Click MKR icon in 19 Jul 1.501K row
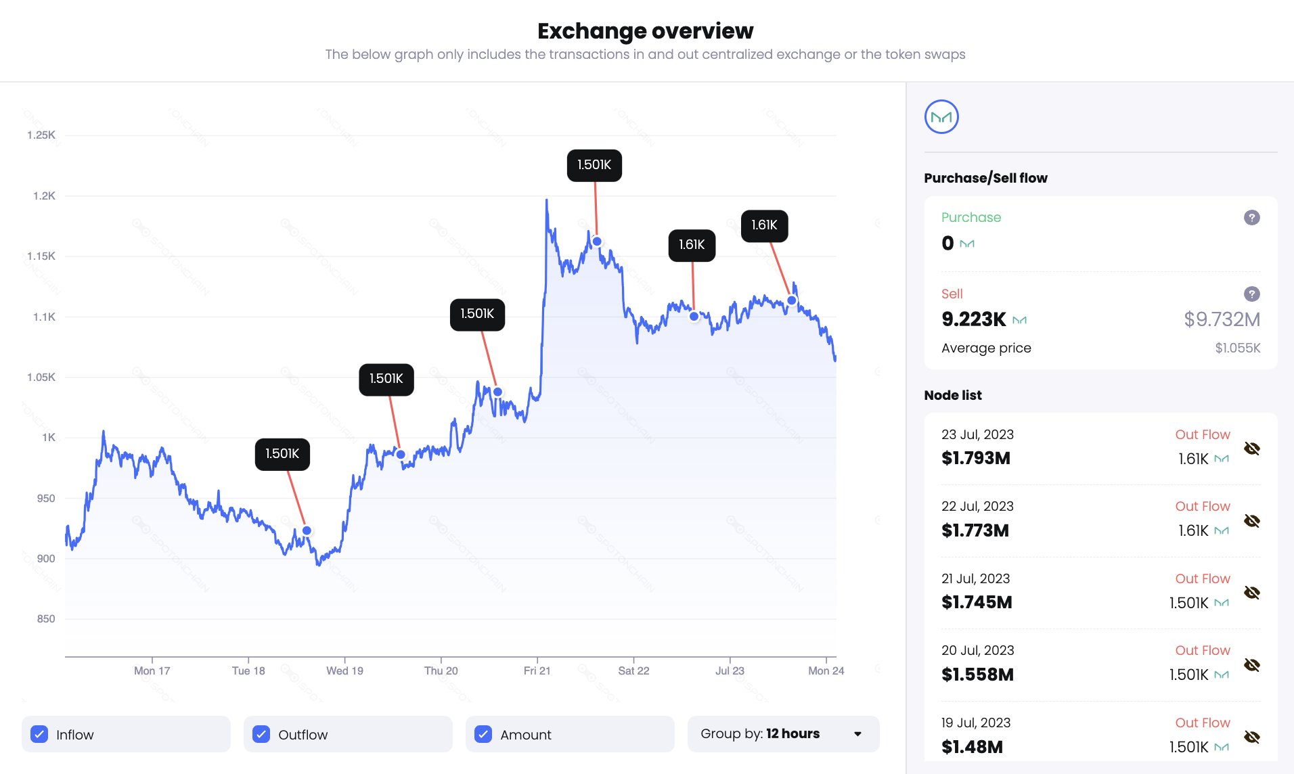Viewport: 1294px width, 774px height. tap(1222, 747)
